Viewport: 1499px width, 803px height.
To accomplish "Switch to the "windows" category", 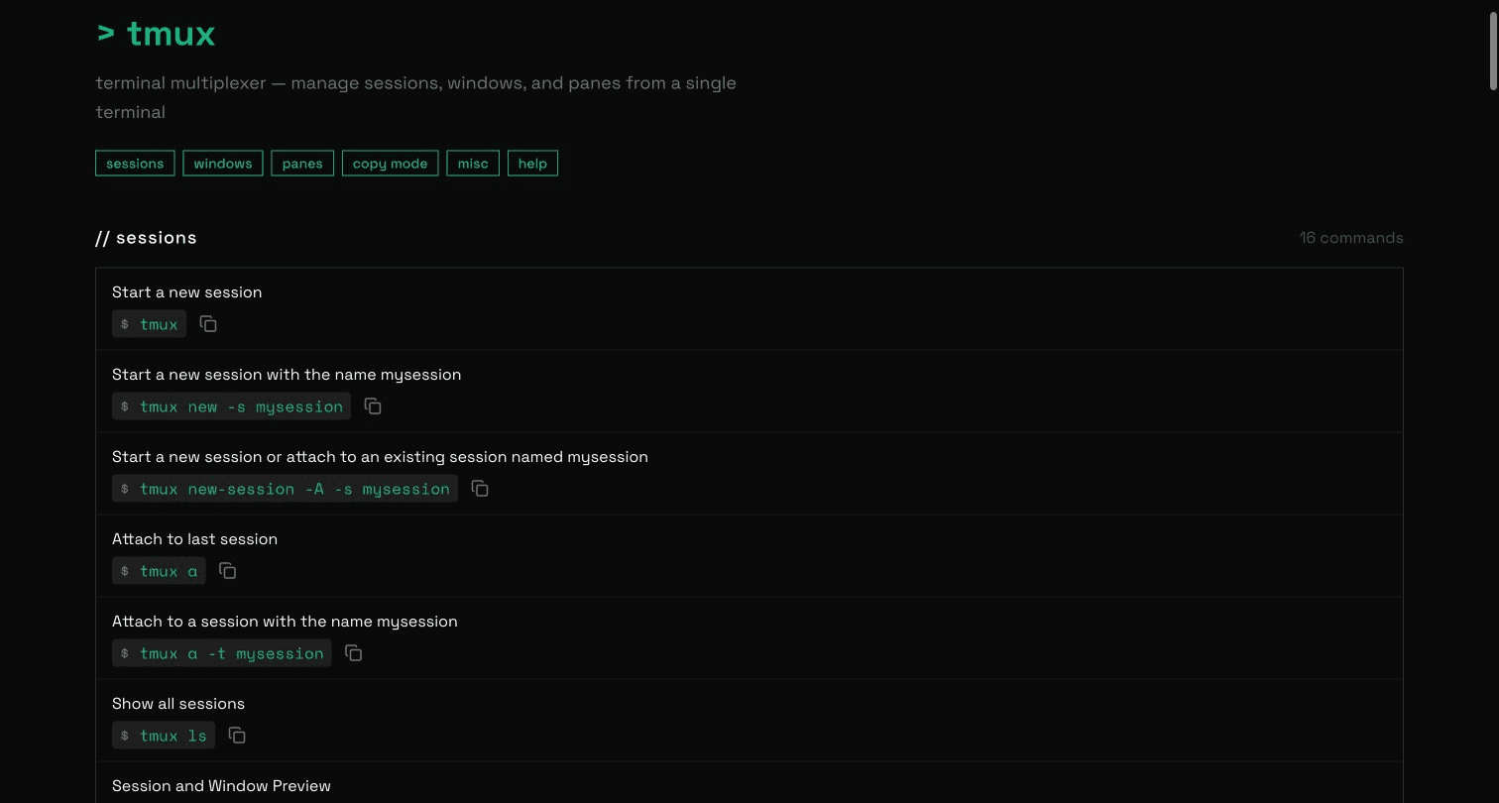I will pos(222,163).
